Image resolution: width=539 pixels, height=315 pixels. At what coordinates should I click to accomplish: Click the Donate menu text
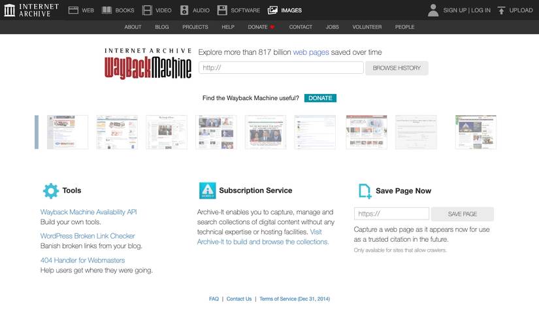(257, 27)
